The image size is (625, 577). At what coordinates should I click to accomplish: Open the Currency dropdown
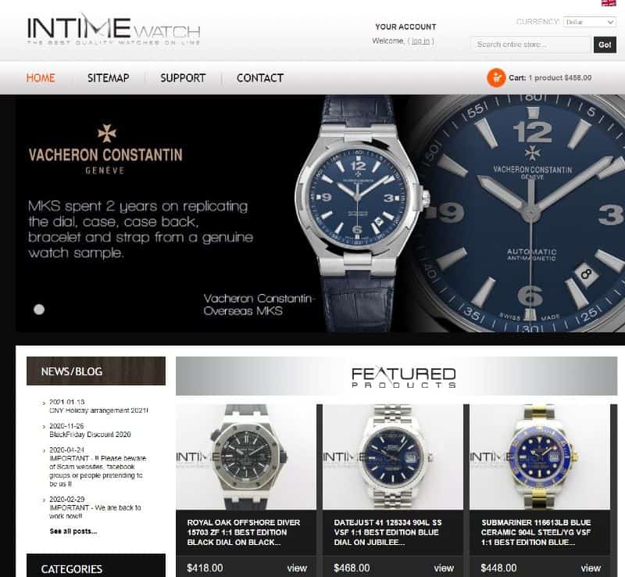click(x=590, y=22)
